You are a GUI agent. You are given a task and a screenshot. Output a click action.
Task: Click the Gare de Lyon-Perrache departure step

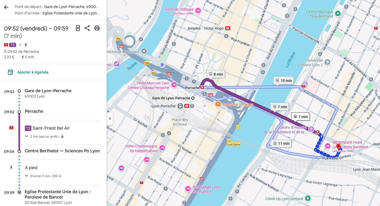tap(48, 91)
